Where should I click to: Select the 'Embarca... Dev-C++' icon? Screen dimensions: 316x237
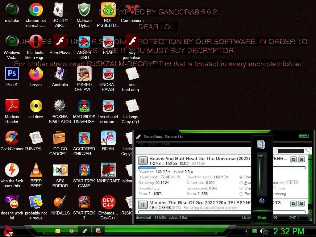pyautogui.click(x=108, y=207)
